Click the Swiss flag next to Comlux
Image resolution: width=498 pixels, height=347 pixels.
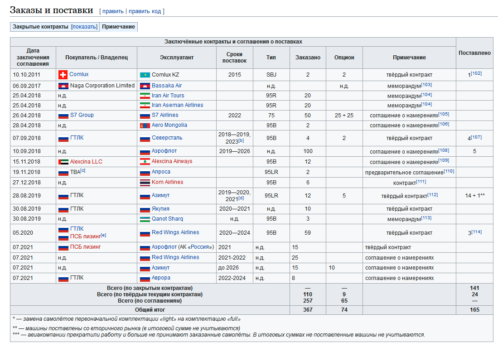(63, 75)
